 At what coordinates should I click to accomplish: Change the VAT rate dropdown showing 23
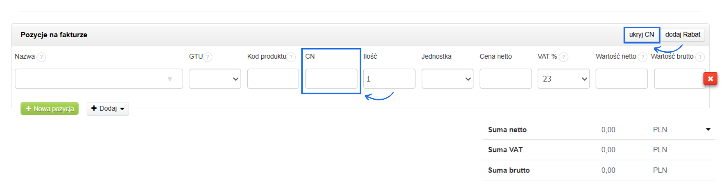pos(563,79)
